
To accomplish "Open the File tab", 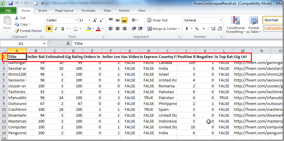I will click(x=8, y=11).
